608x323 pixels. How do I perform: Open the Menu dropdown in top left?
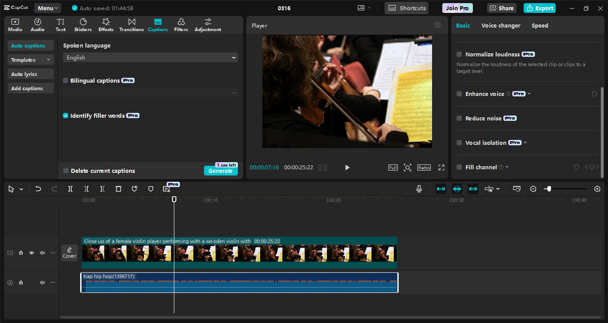[x=47, y=8]
